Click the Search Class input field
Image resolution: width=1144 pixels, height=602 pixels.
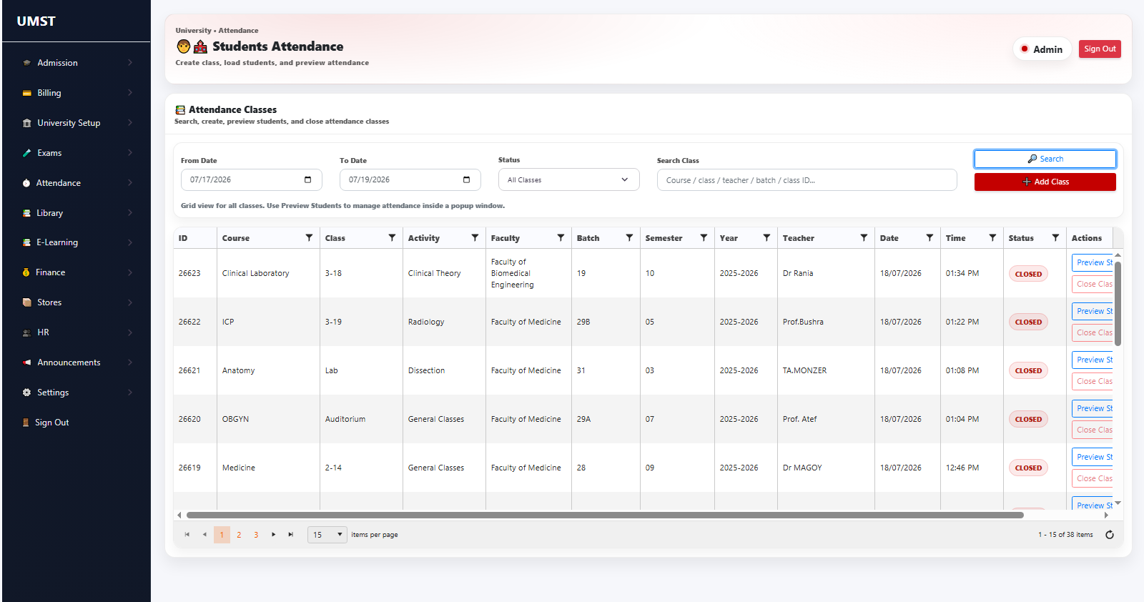(807, 180)
